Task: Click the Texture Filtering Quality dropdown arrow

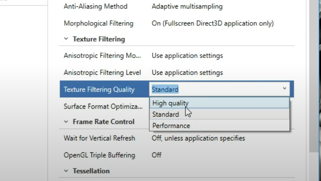Action: [284, 89]
